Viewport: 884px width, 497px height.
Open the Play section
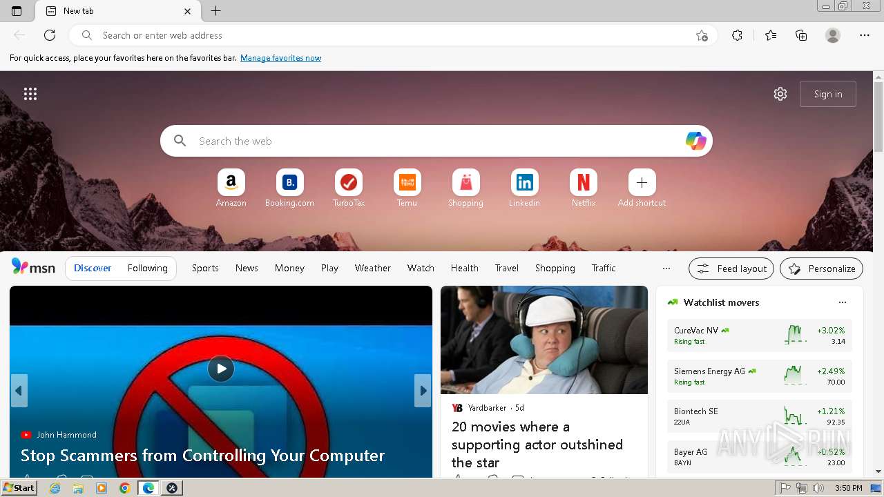click(329, 268)
